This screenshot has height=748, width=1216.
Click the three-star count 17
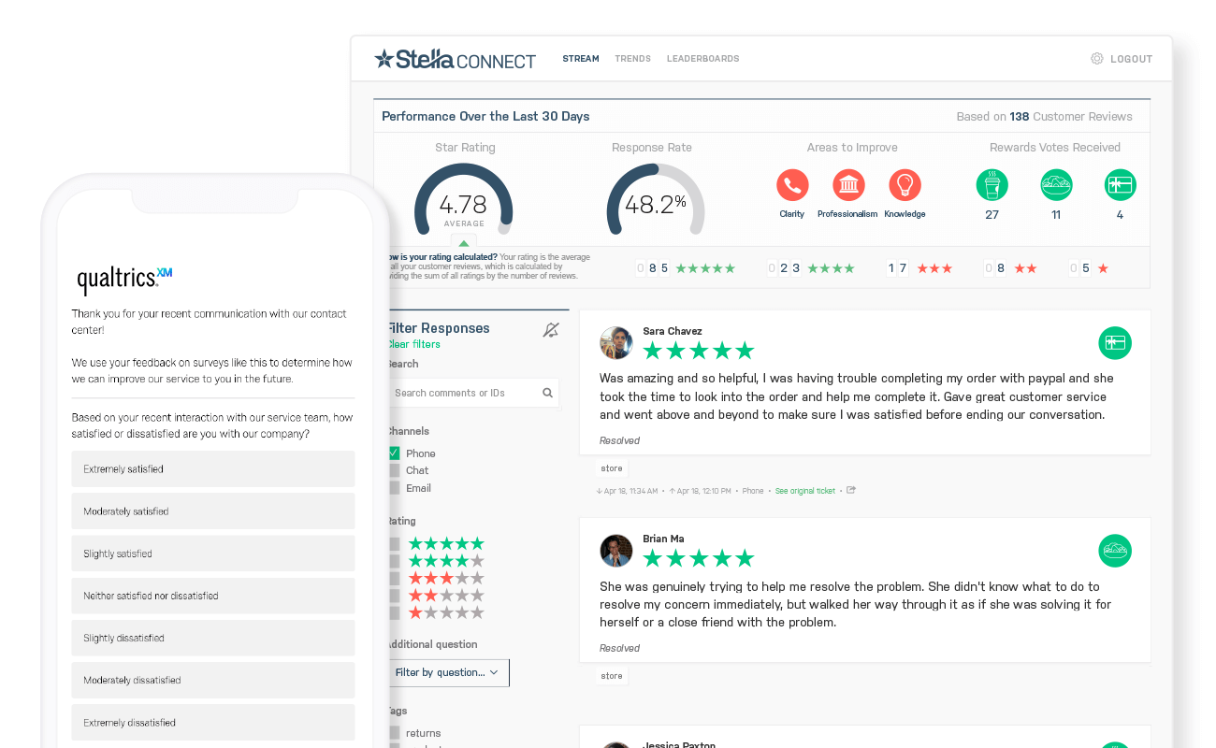[x=897, y=268]
